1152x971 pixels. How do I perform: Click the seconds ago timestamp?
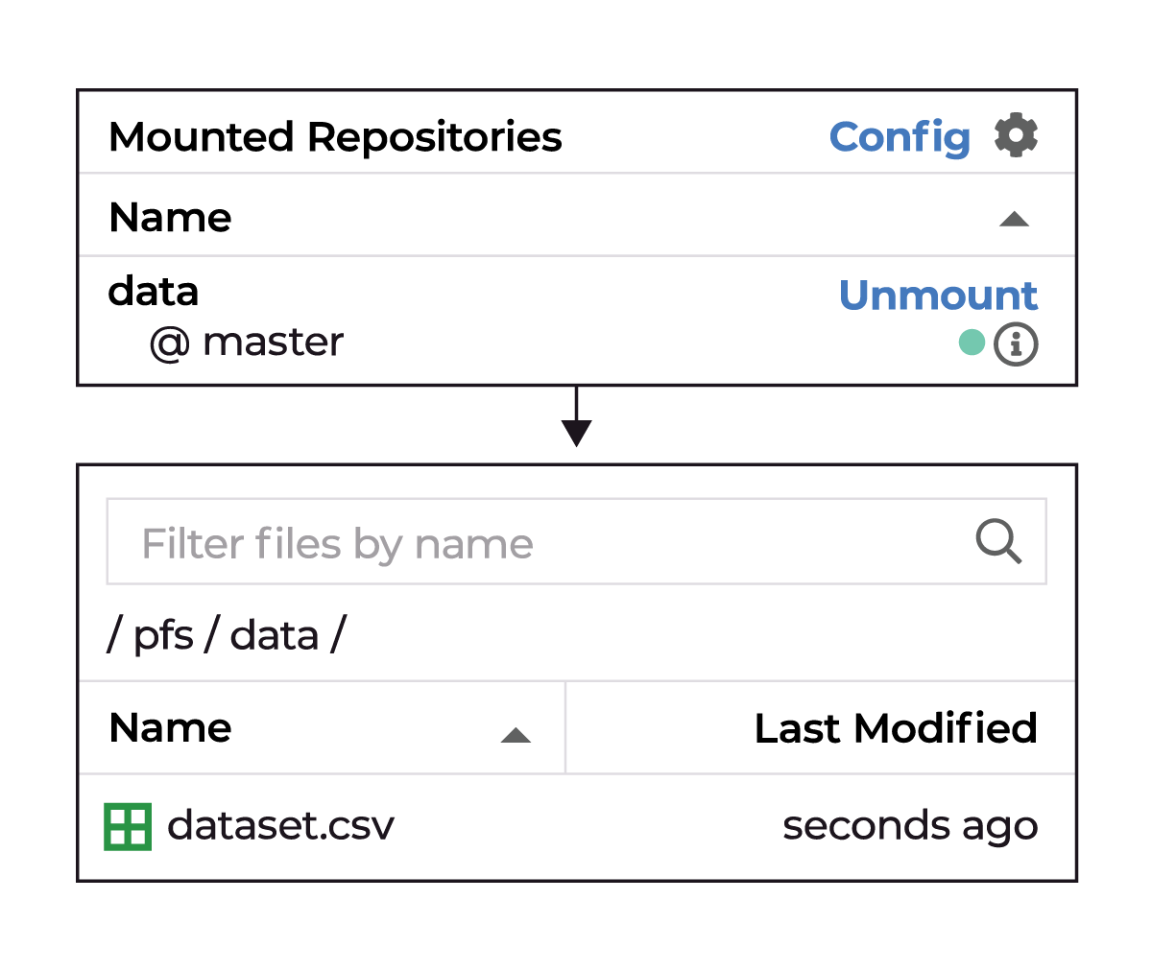point(910,826)
